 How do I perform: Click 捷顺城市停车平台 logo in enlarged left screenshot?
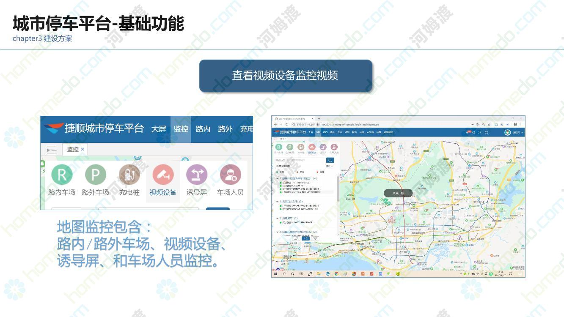pyautogui.click(x=94, y=128)
